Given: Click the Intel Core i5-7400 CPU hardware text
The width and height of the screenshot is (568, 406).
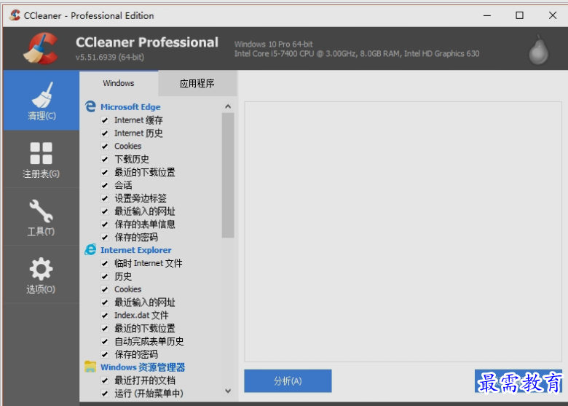Looking at the screenshot, I should point(357,54).
